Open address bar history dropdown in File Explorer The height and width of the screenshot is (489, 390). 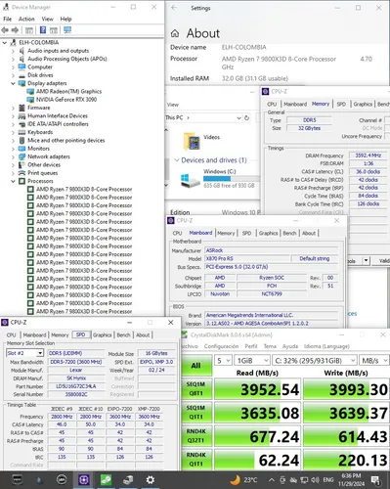coord(238,117)
